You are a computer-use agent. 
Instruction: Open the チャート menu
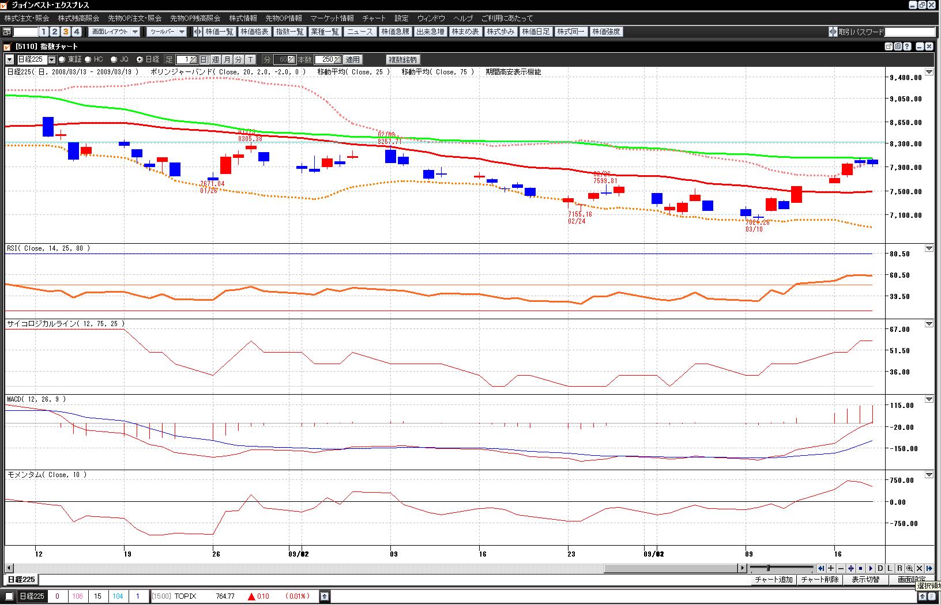tap(374, 18)
